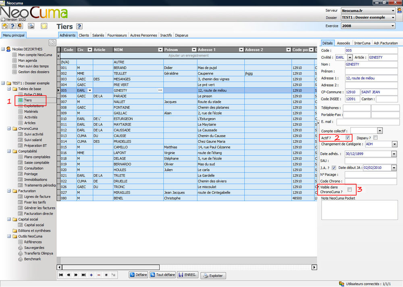The width and height of the screenshot is (403, 287).
Task: Click the ENREG. save button
Action: pos(187,275)
